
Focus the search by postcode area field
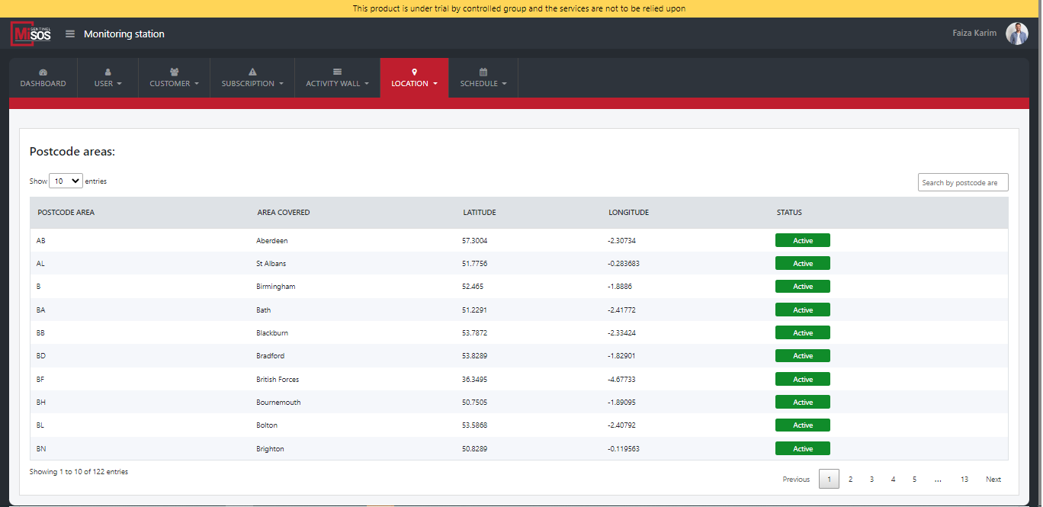(962, 183)
